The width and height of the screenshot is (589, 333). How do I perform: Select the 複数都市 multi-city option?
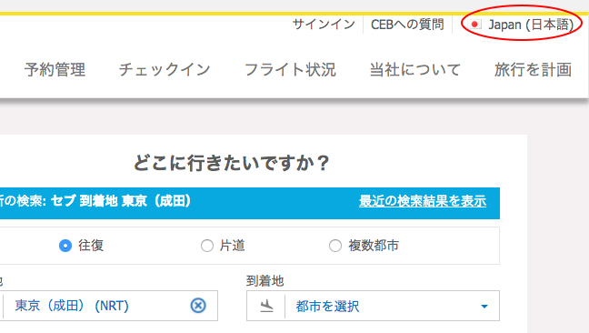(335, 246)
